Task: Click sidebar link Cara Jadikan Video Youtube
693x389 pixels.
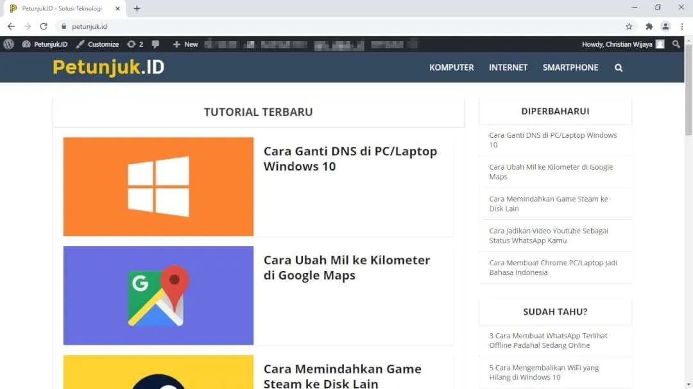Action: coord(548,235)
